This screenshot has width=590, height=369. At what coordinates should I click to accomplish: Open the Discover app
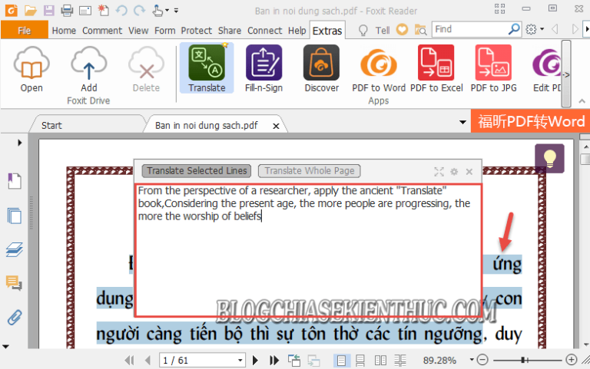click(x=321, y=68)
